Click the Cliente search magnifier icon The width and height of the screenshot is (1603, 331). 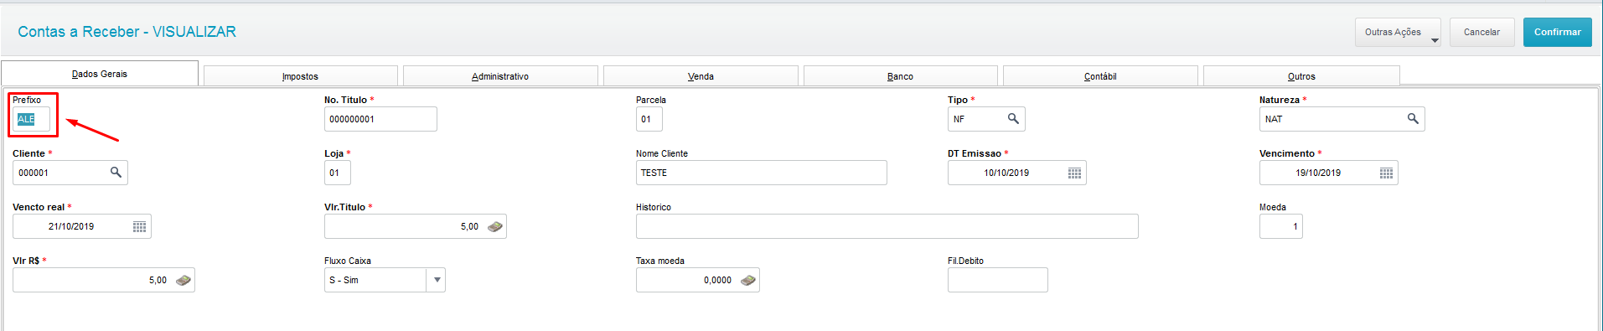pyautogui.click(x=116, y=173)
